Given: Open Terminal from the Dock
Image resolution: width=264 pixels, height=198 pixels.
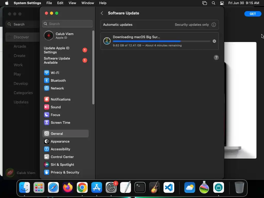Looking at the screenshot, I should tap(140, 187).
